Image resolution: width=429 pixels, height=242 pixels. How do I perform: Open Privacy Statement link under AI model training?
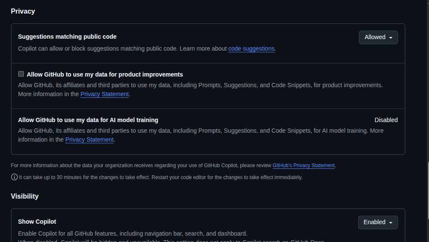tap(89, 140)
